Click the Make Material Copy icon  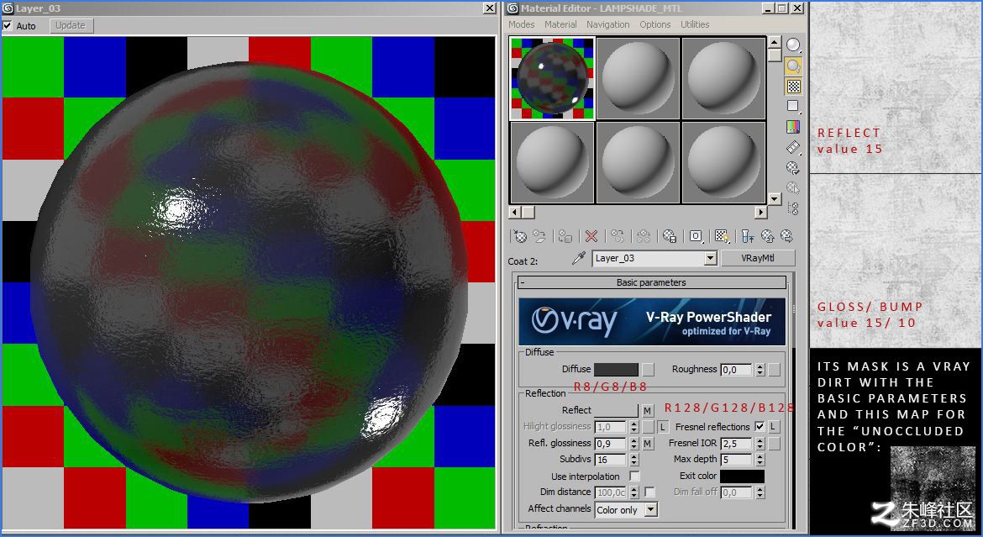click(618, 236)
